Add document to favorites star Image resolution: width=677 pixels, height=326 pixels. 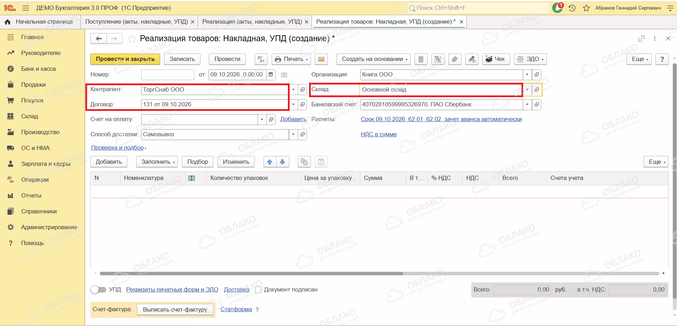pyautogui.click(x=132, y=39)
